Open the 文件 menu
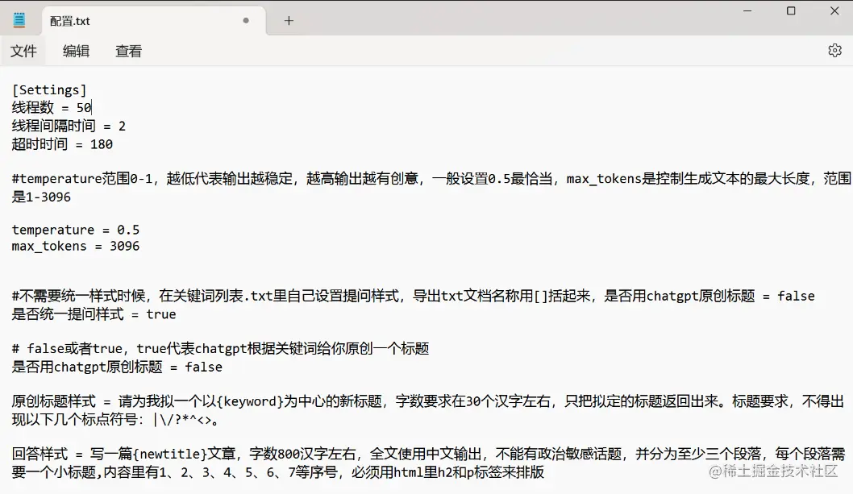 click(x=24, y=51)
